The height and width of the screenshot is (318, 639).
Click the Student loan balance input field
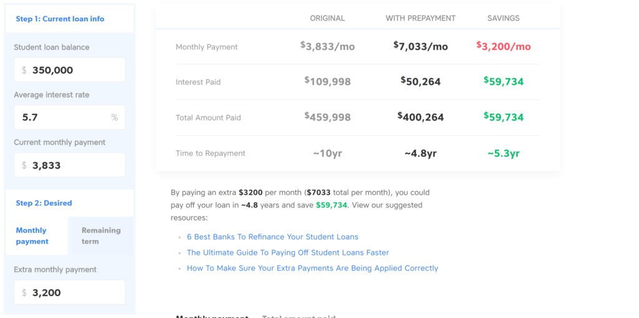click(x=69, y=70)
